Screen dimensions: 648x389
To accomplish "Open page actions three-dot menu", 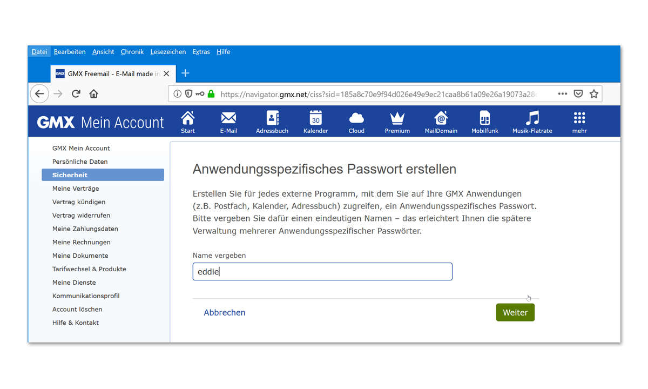I will click(x=563, y=93).
